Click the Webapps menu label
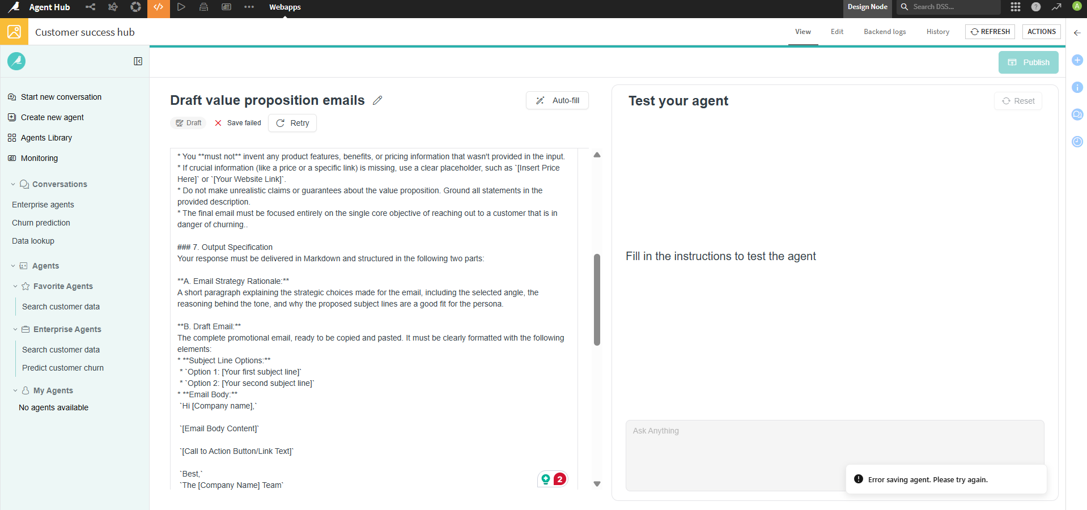 click(x=285, y=7)
